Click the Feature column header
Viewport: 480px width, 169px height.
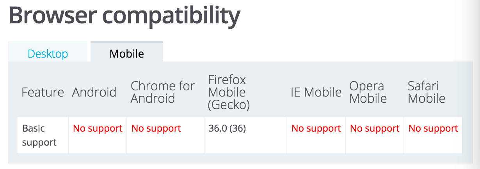click(43, 92)
